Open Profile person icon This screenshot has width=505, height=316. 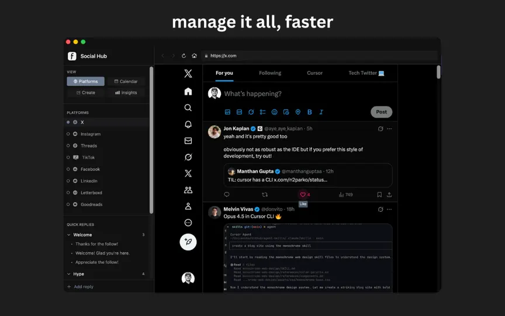(188, 206)
